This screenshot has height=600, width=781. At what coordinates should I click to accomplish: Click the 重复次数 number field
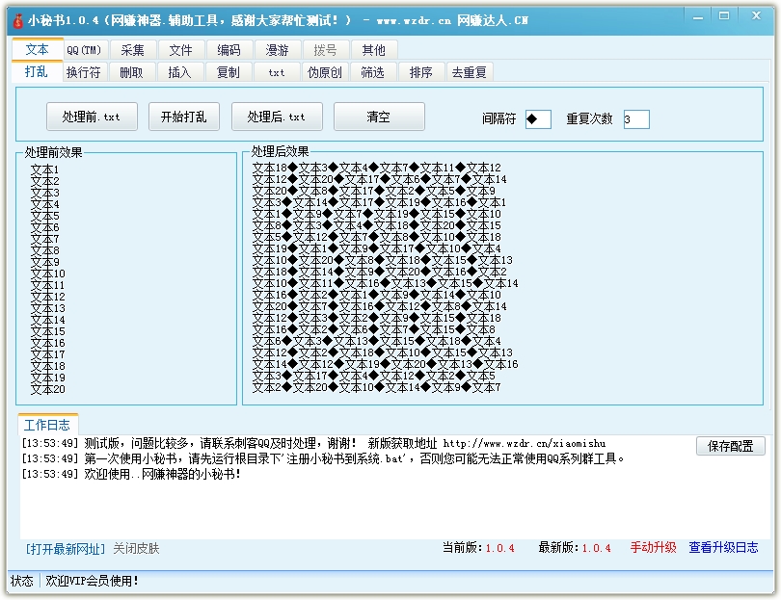pos(636,119)
